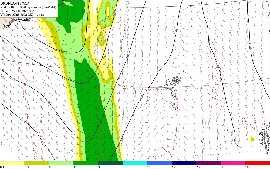Click the "15" legend value
The image size is (270, 169).
tap(173, 167)
